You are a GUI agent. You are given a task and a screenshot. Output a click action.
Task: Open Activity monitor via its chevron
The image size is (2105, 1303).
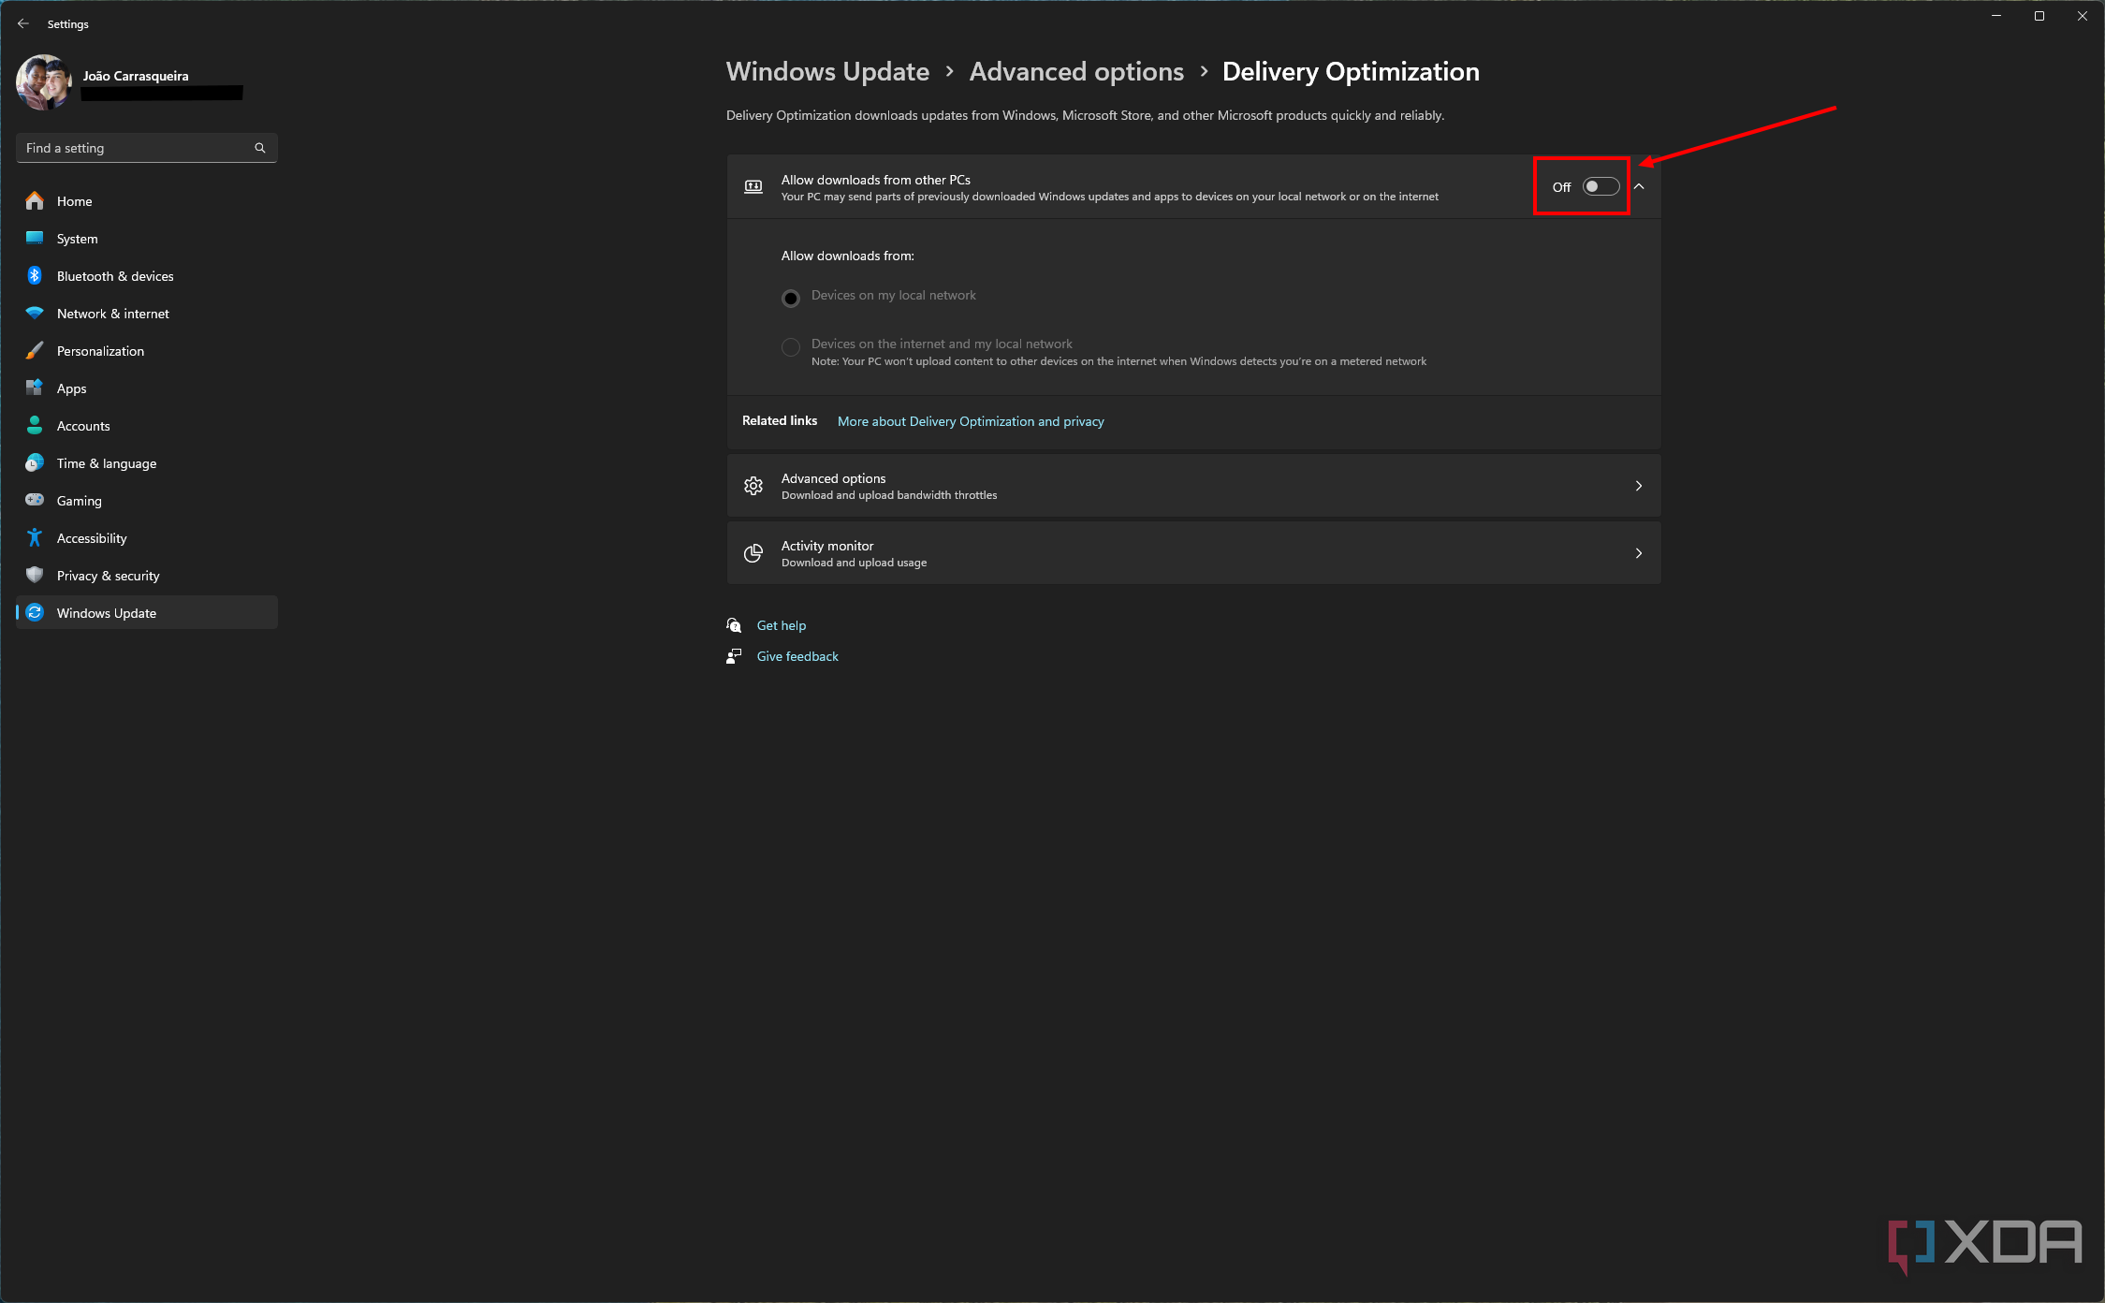pos(1639,553)
